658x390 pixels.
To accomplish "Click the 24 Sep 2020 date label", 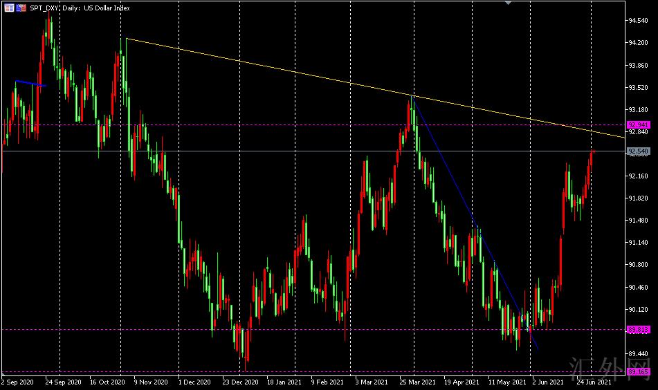I will coord(64,382).
